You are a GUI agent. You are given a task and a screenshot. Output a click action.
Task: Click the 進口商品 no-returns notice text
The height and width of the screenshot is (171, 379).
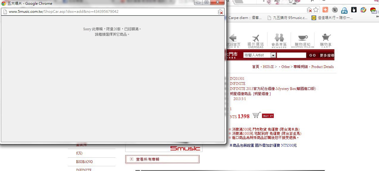click(x=264, y=138)
